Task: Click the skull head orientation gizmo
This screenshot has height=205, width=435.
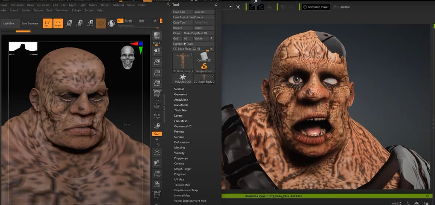Action: 127,57
